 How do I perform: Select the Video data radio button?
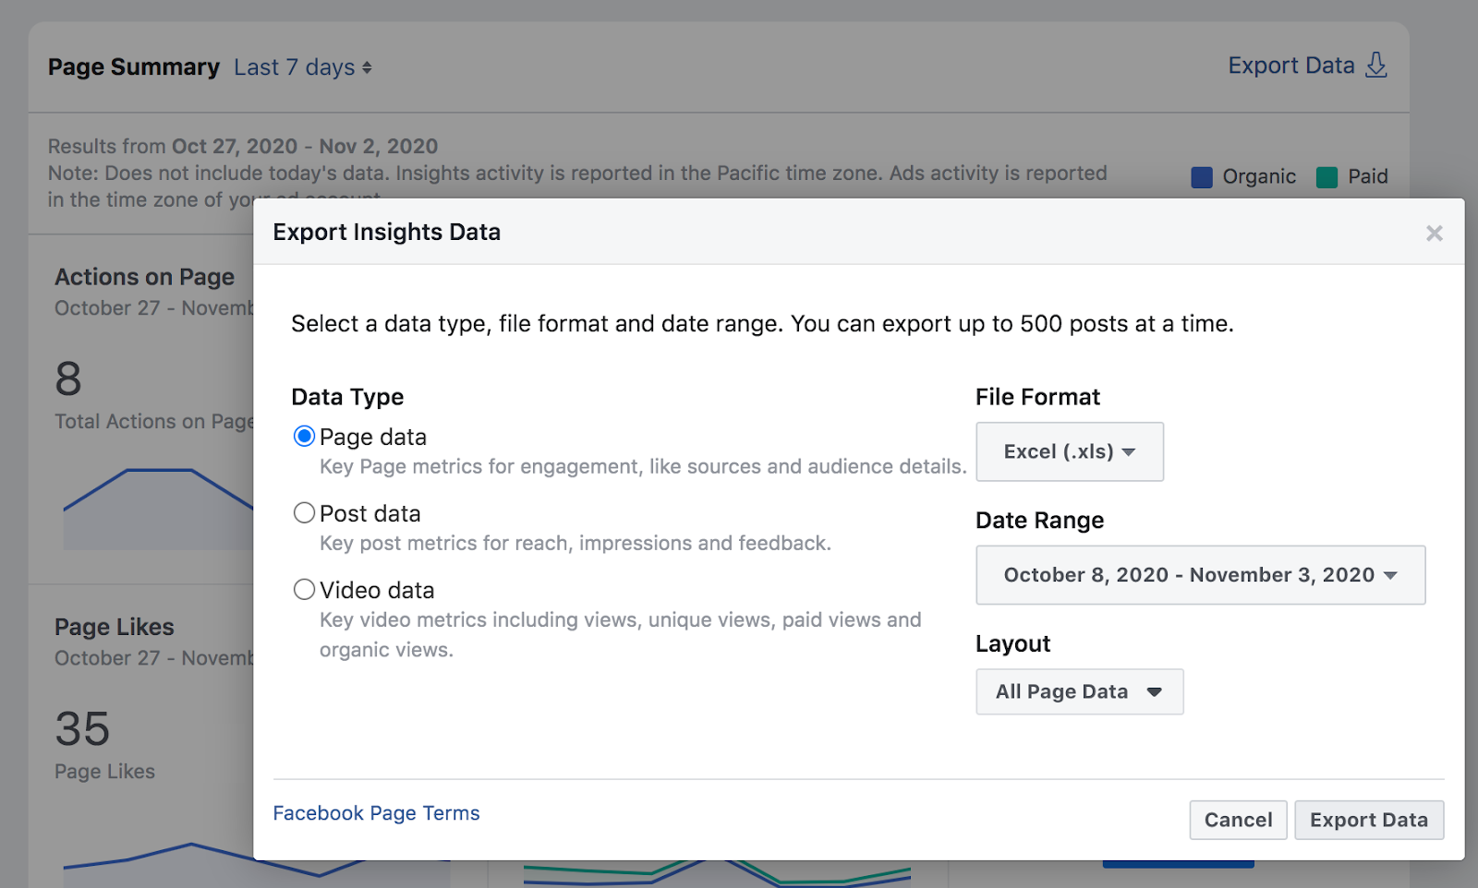click(x=304, y=590)
